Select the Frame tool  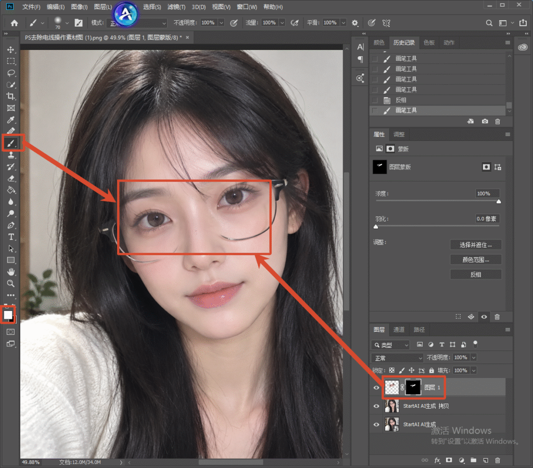(11, 108)
